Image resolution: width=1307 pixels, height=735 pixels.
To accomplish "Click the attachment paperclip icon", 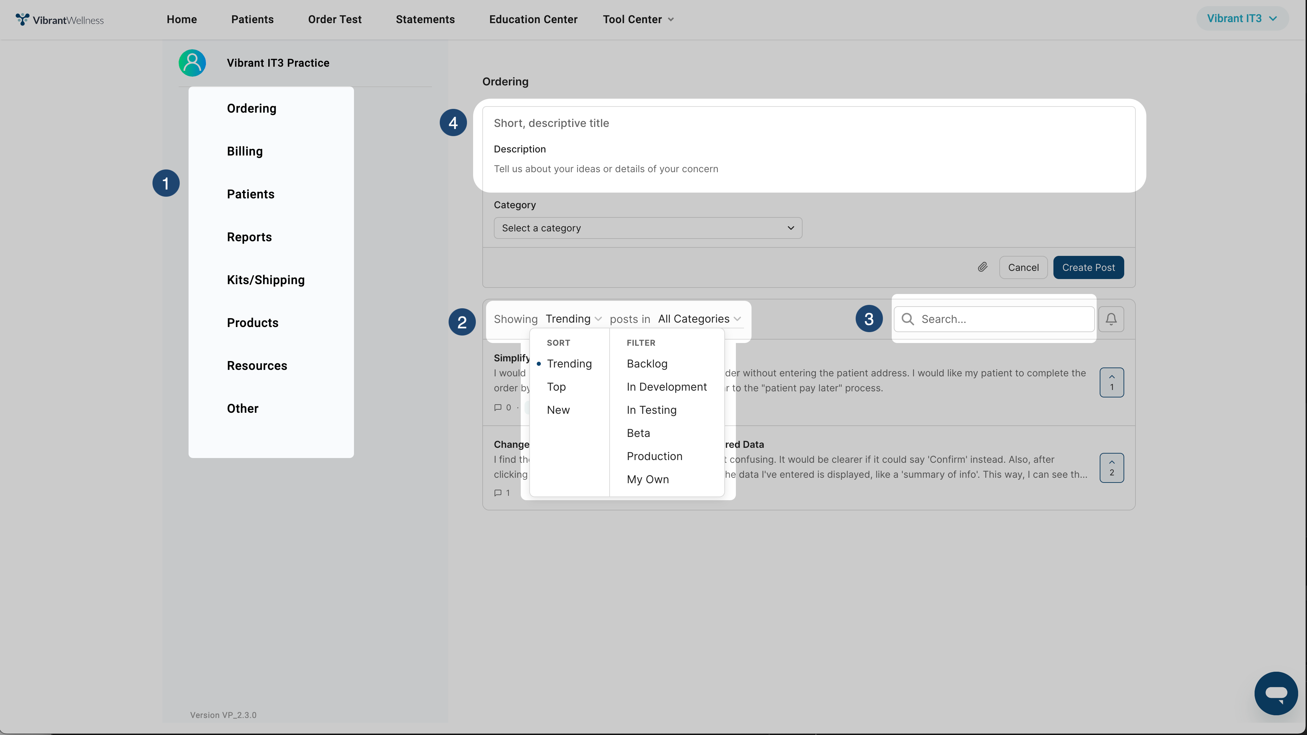I will coord(982,267).
